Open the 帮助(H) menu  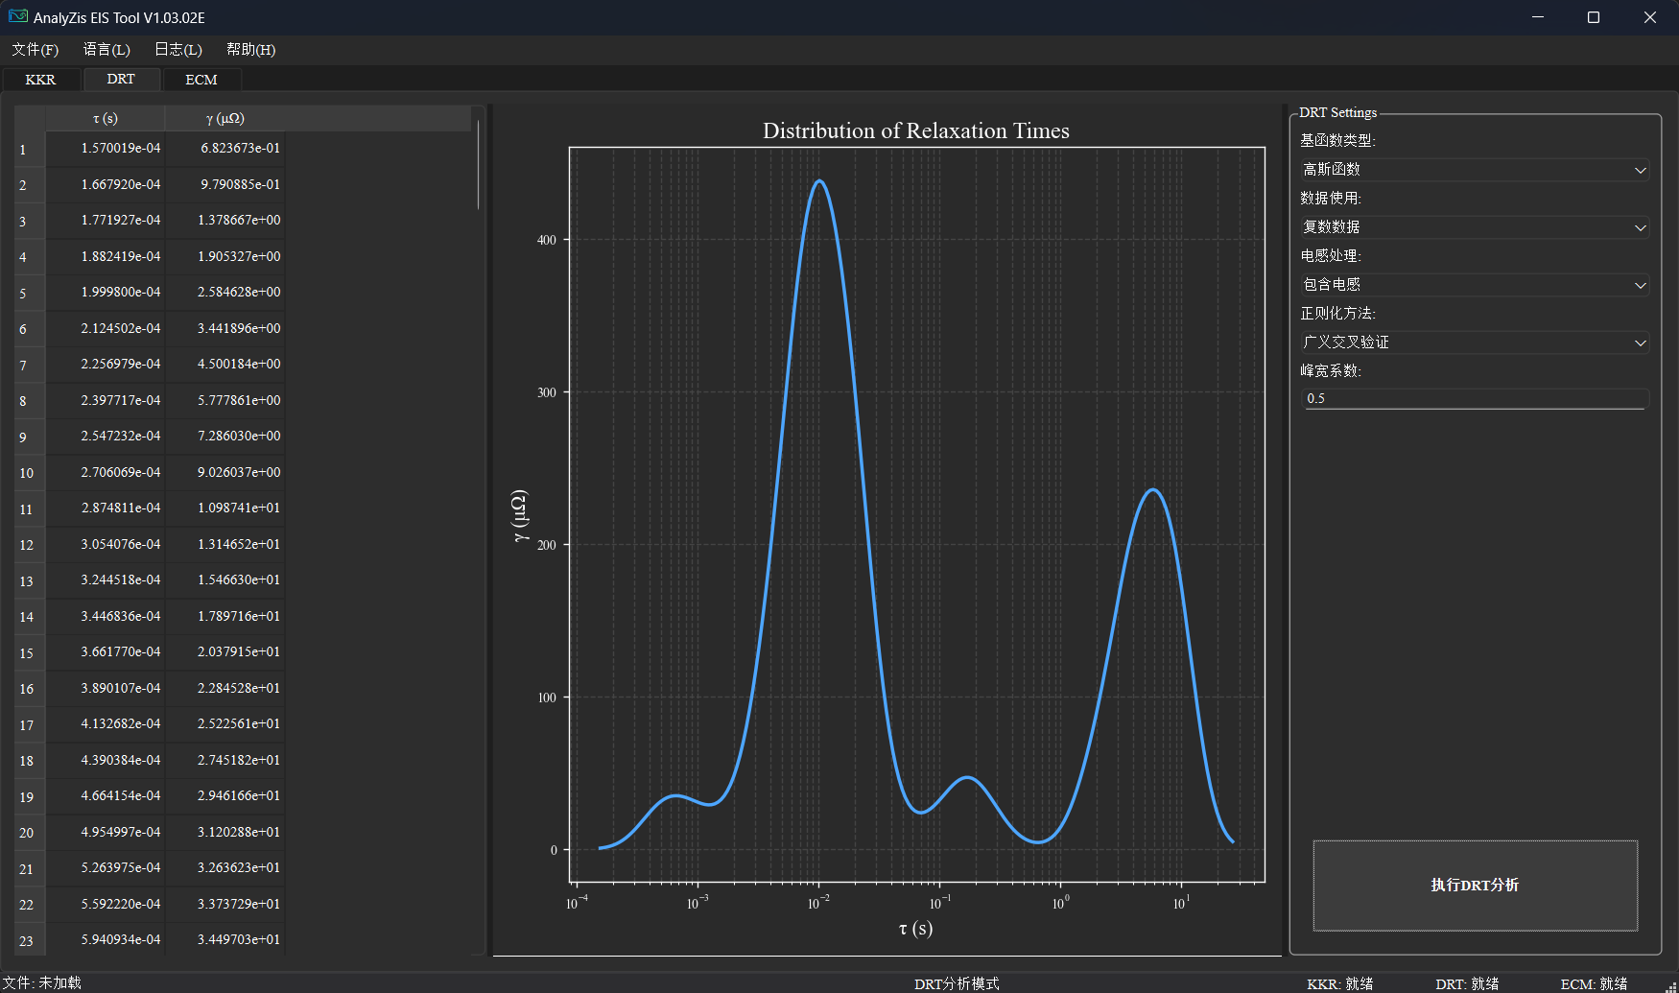pyautogui.click(x=251, y=50)
